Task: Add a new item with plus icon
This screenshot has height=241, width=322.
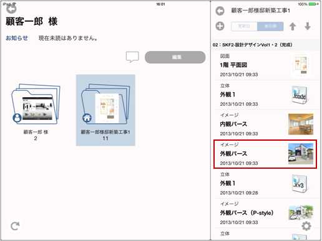Action: [x=220, y=26]
